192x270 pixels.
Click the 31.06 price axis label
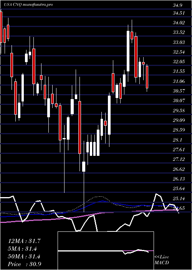(179, 81)
